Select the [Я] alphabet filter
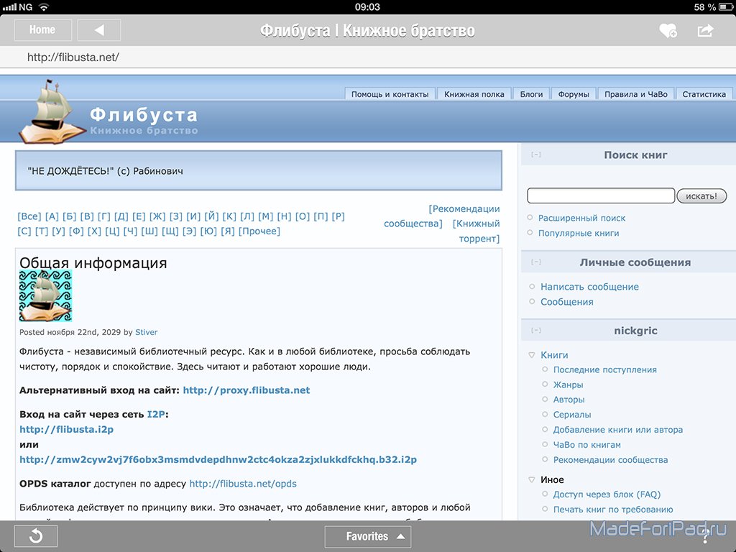 pos(228,231)
